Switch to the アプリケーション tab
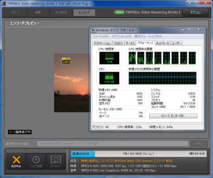Viewport: 213px width, 178px height. (102, 43)
